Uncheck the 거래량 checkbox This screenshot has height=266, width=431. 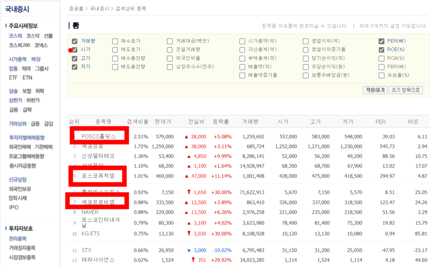tap(75, 41)
